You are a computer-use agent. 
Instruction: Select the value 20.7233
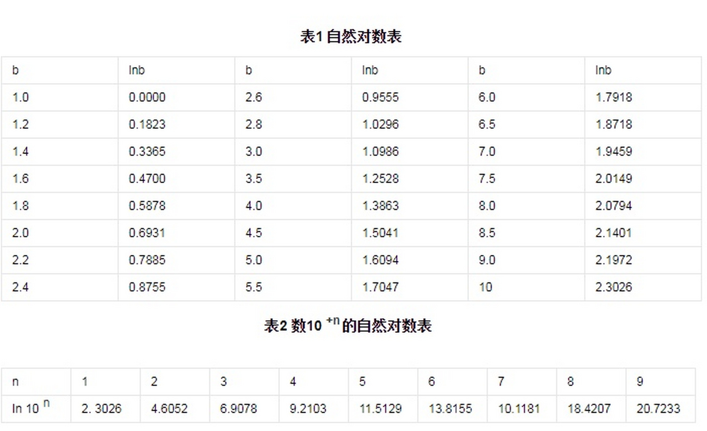point(658,409)
